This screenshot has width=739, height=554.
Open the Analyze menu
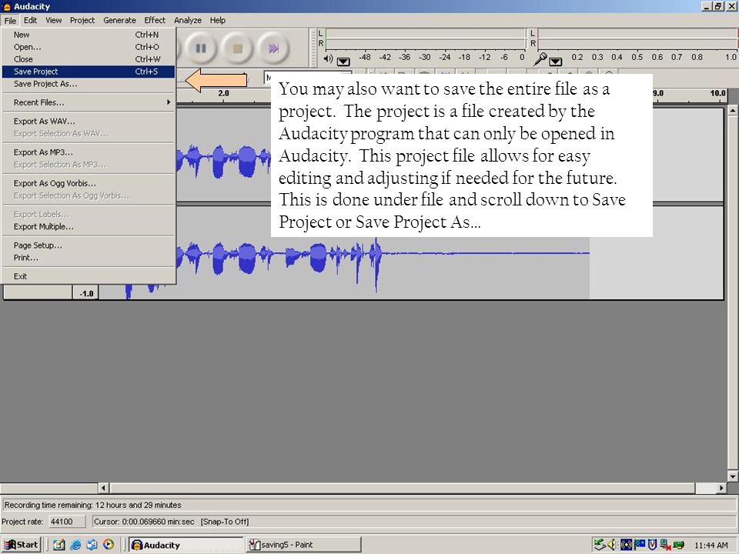click(188, 20)
